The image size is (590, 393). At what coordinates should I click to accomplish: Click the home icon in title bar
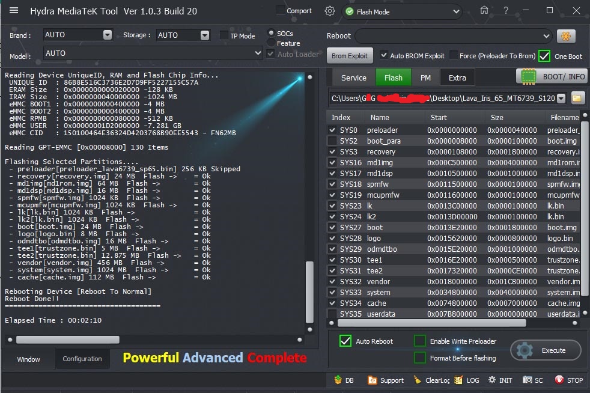[484, 11]
